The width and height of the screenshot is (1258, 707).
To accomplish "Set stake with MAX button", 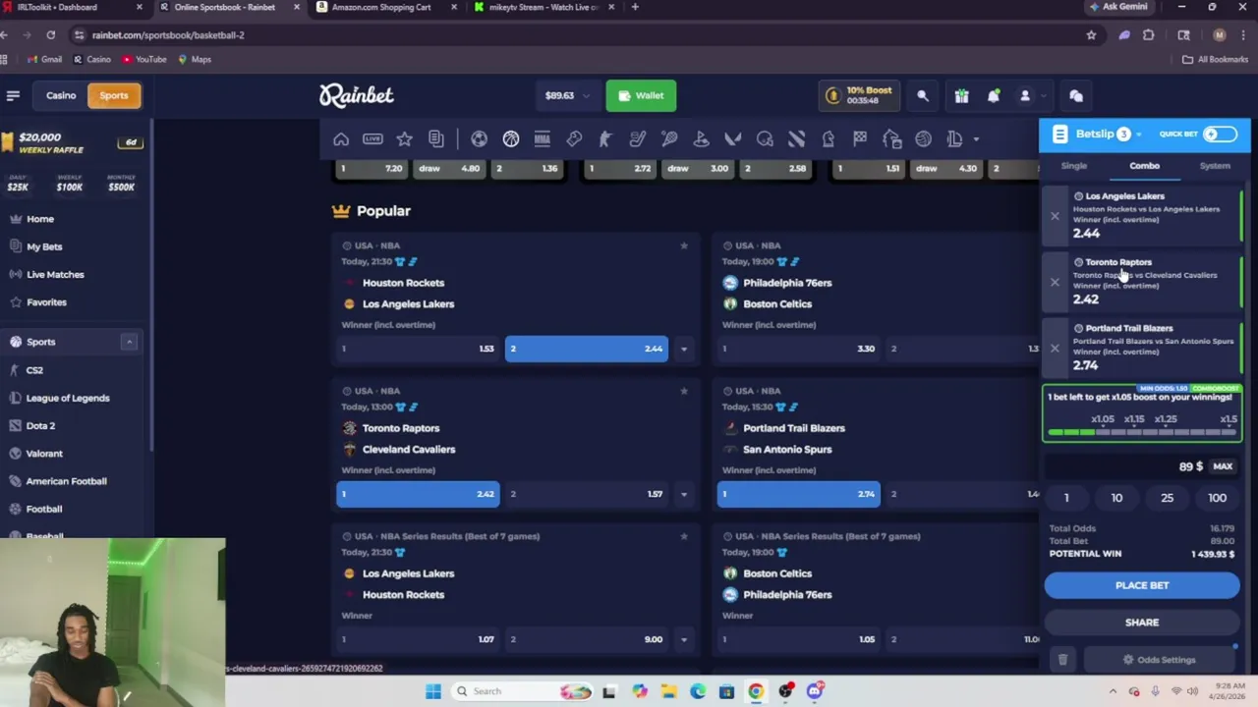I will pyautogui.click(x=1223, y=466).
